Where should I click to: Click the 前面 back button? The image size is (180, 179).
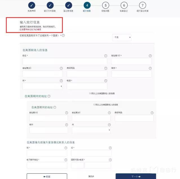coord(47,176)
